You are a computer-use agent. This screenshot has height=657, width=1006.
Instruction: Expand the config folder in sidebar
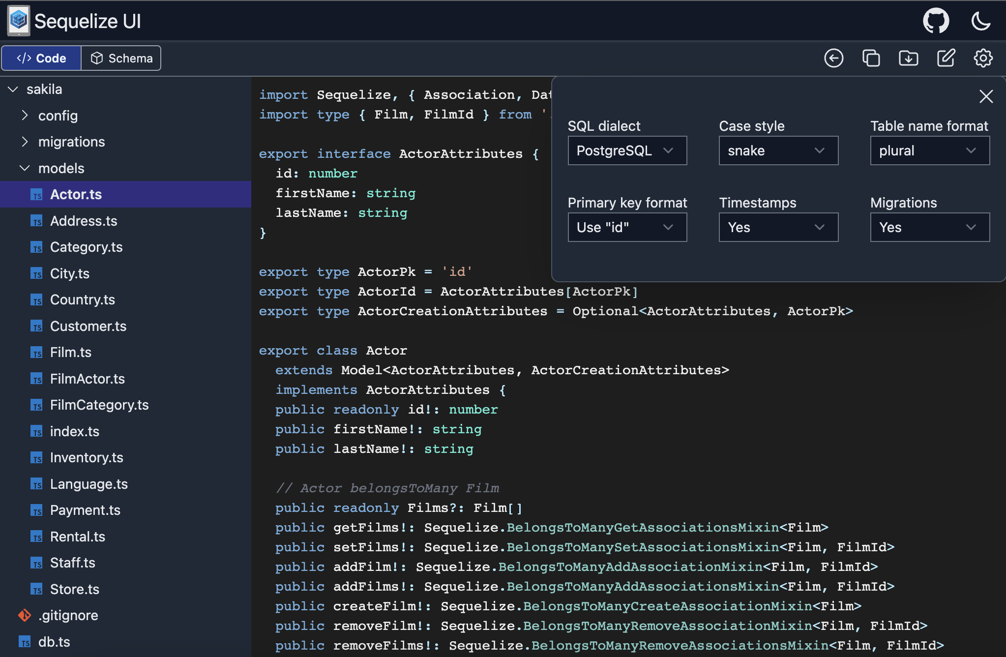coord(25,115)
